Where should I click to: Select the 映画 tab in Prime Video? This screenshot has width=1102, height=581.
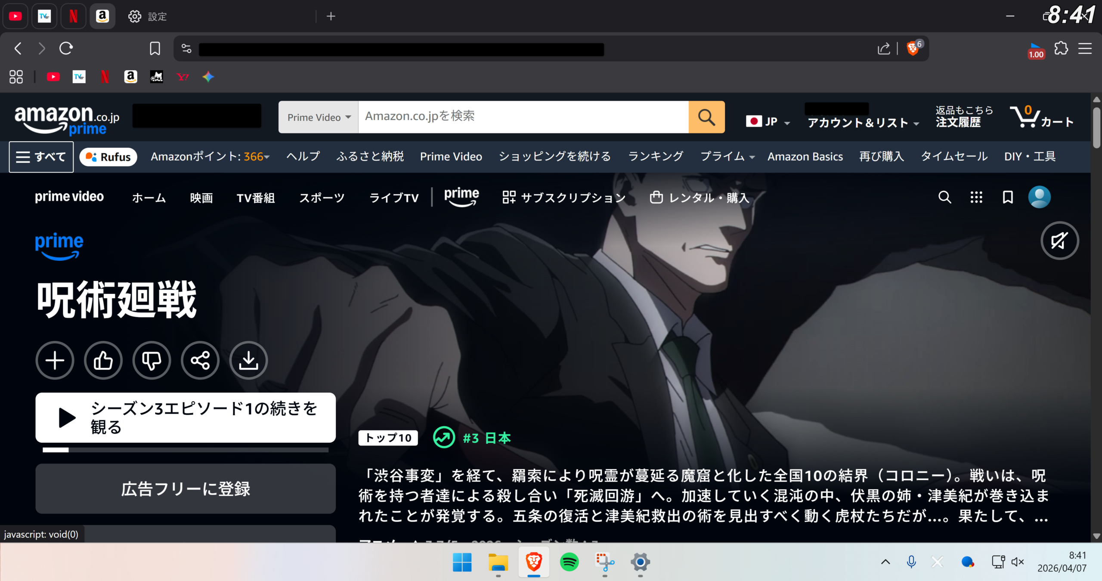[201, 198]
